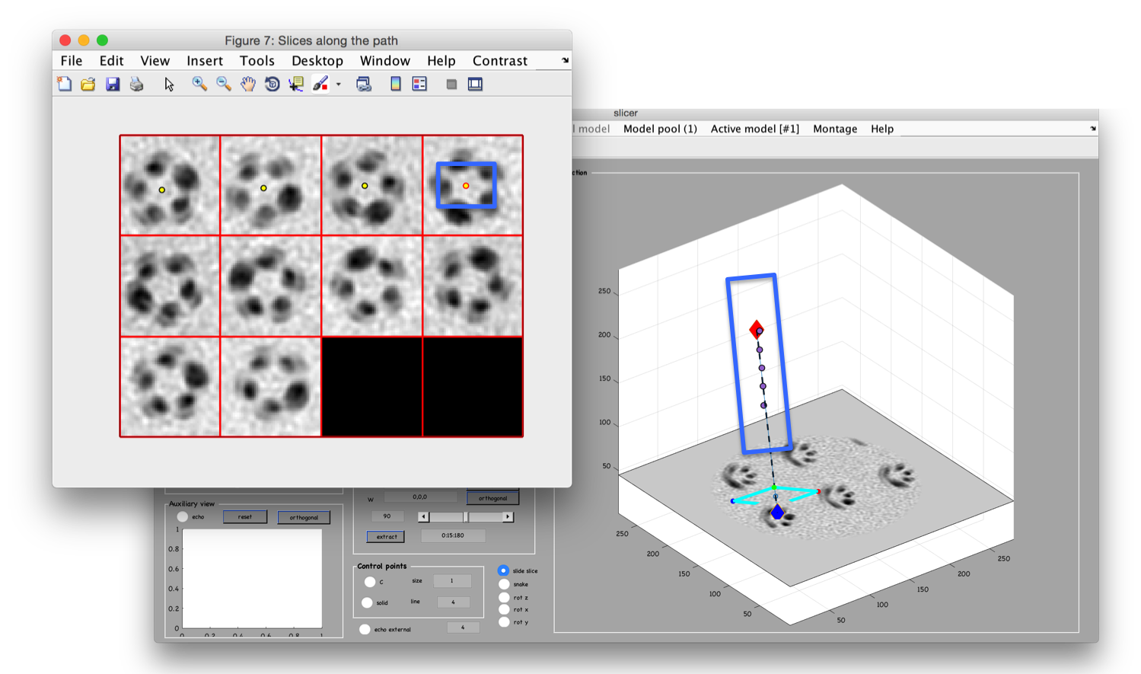Viewport: 1141px width, 674px height.
Task: Select the Data Cursor tool
Action: coord(296,84)
